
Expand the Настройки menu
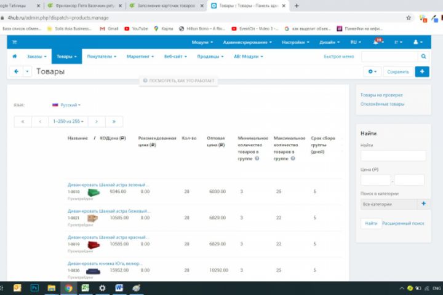click(295, 42)
